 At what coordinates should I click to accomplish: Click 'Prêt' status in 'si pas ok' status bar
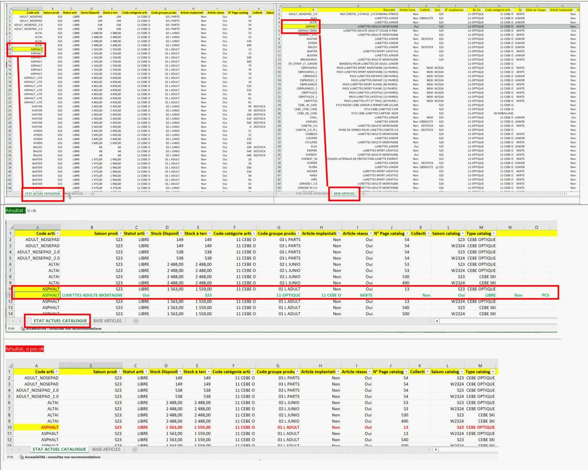coord(10,457)
